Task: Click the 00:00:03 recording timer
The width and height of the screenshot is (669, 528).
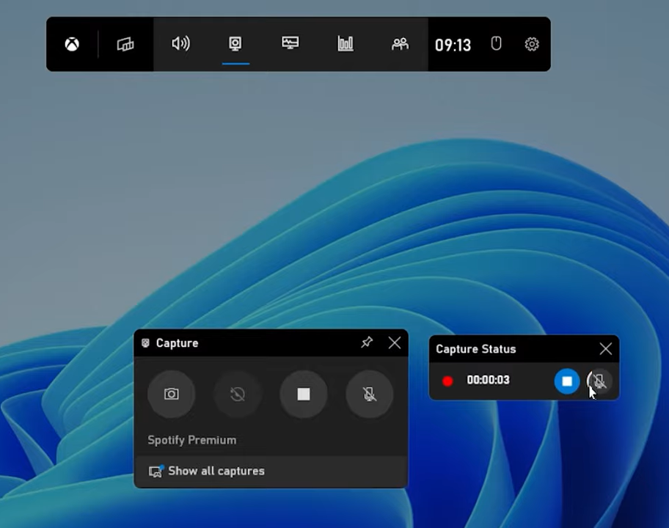Action: (x=488, y=380)
